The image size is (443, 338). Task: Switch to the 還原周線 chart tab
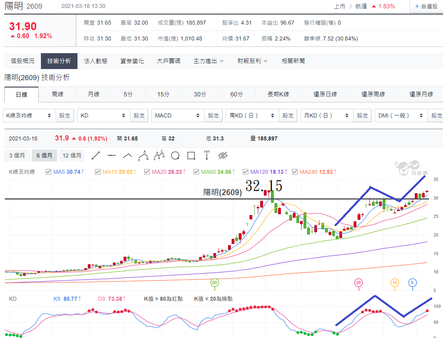(373, 94)
